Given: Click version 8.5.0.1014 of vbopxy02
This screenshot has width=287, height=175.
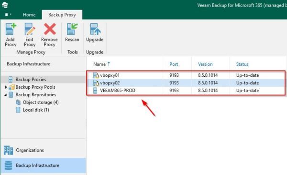Looking at the screenshot, I should [x=208, y=83].
